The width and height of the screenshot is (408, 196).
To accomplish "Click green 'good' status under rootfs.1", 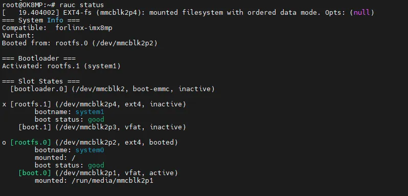I will click(96, 120).
